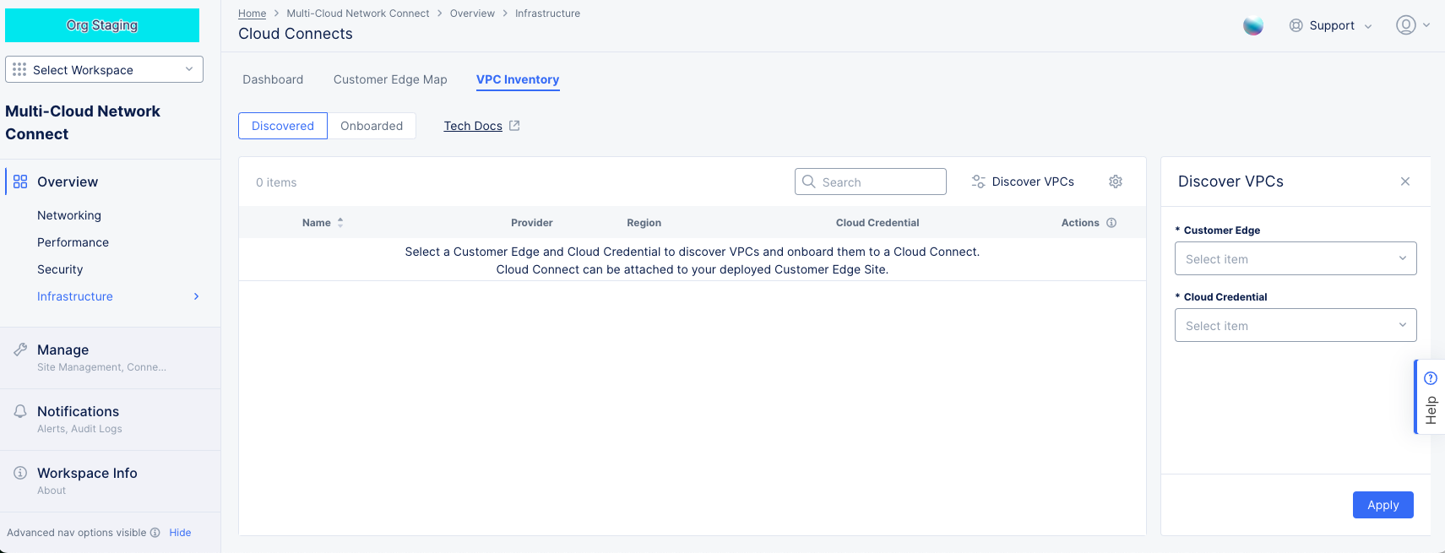Viewport: 1445px width, 553px height.
Task: Close the Discover VPCs panel
Action: pyautogui.click(x=1405, y=182)
